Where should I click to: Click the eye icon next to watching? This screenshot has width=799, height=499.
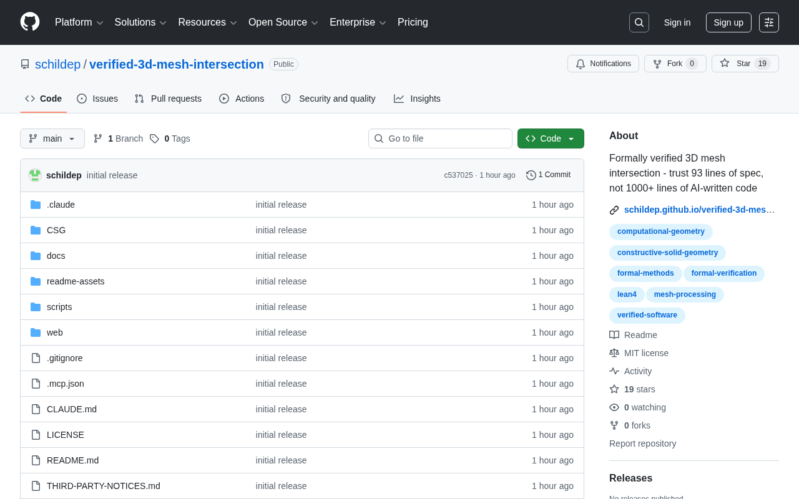614,407
